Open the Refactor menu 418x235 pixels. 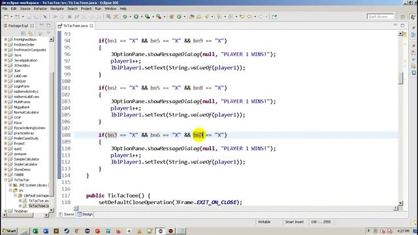click(40, 8)
